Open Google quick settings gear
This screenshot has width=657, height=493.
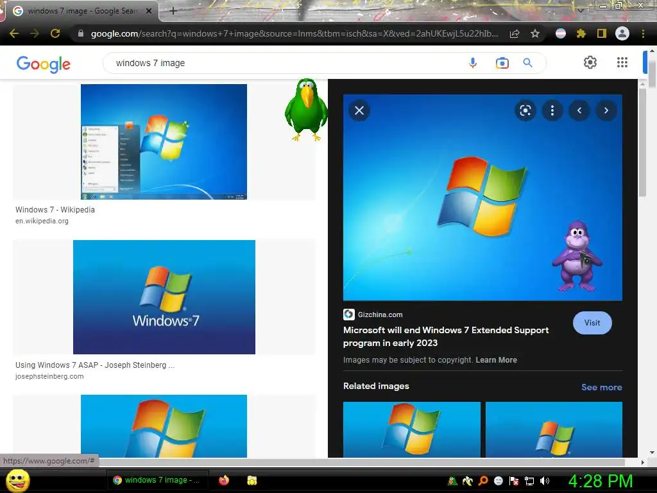coord(590,62)
